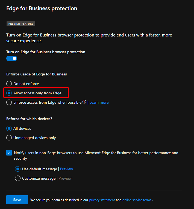Uncheck Notify users in non-Edge browsers checkbox
Screen dimensions: 194x209
tap(9, 153)
